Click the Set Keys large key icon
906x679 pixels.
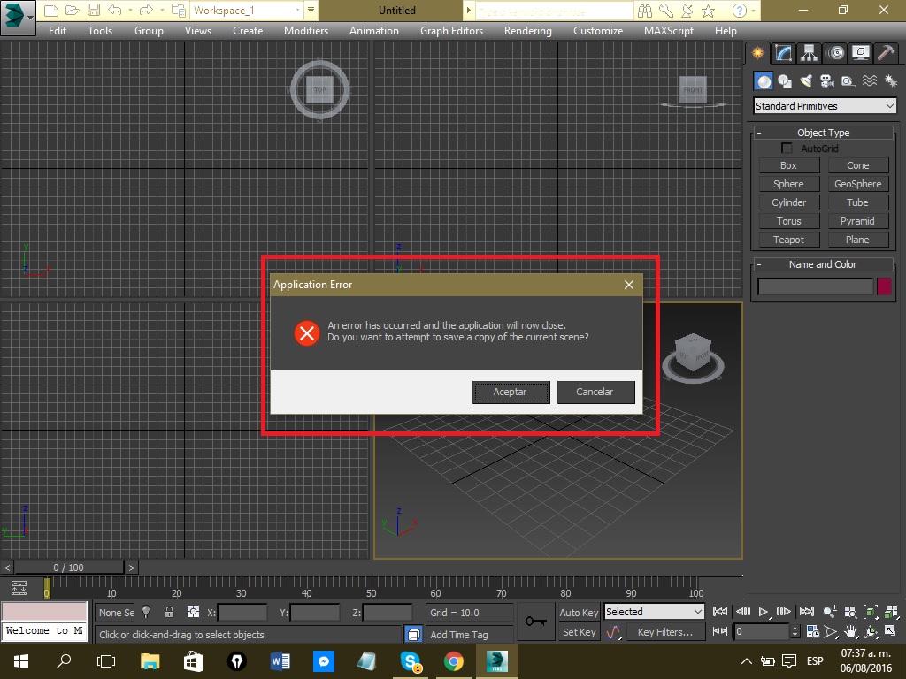(x=535, y=622)
